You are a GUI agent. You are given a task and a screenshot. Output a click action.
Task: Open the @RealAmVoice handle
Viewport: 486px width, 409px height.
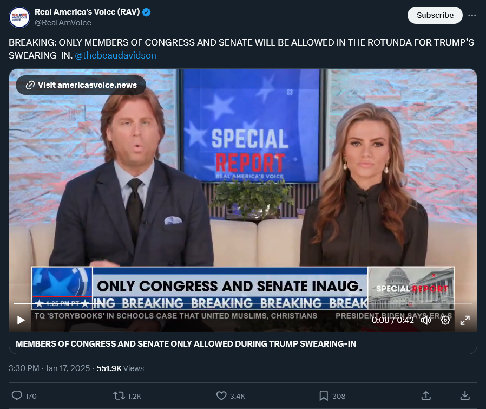pyautogui.click(x=63, y=23)
